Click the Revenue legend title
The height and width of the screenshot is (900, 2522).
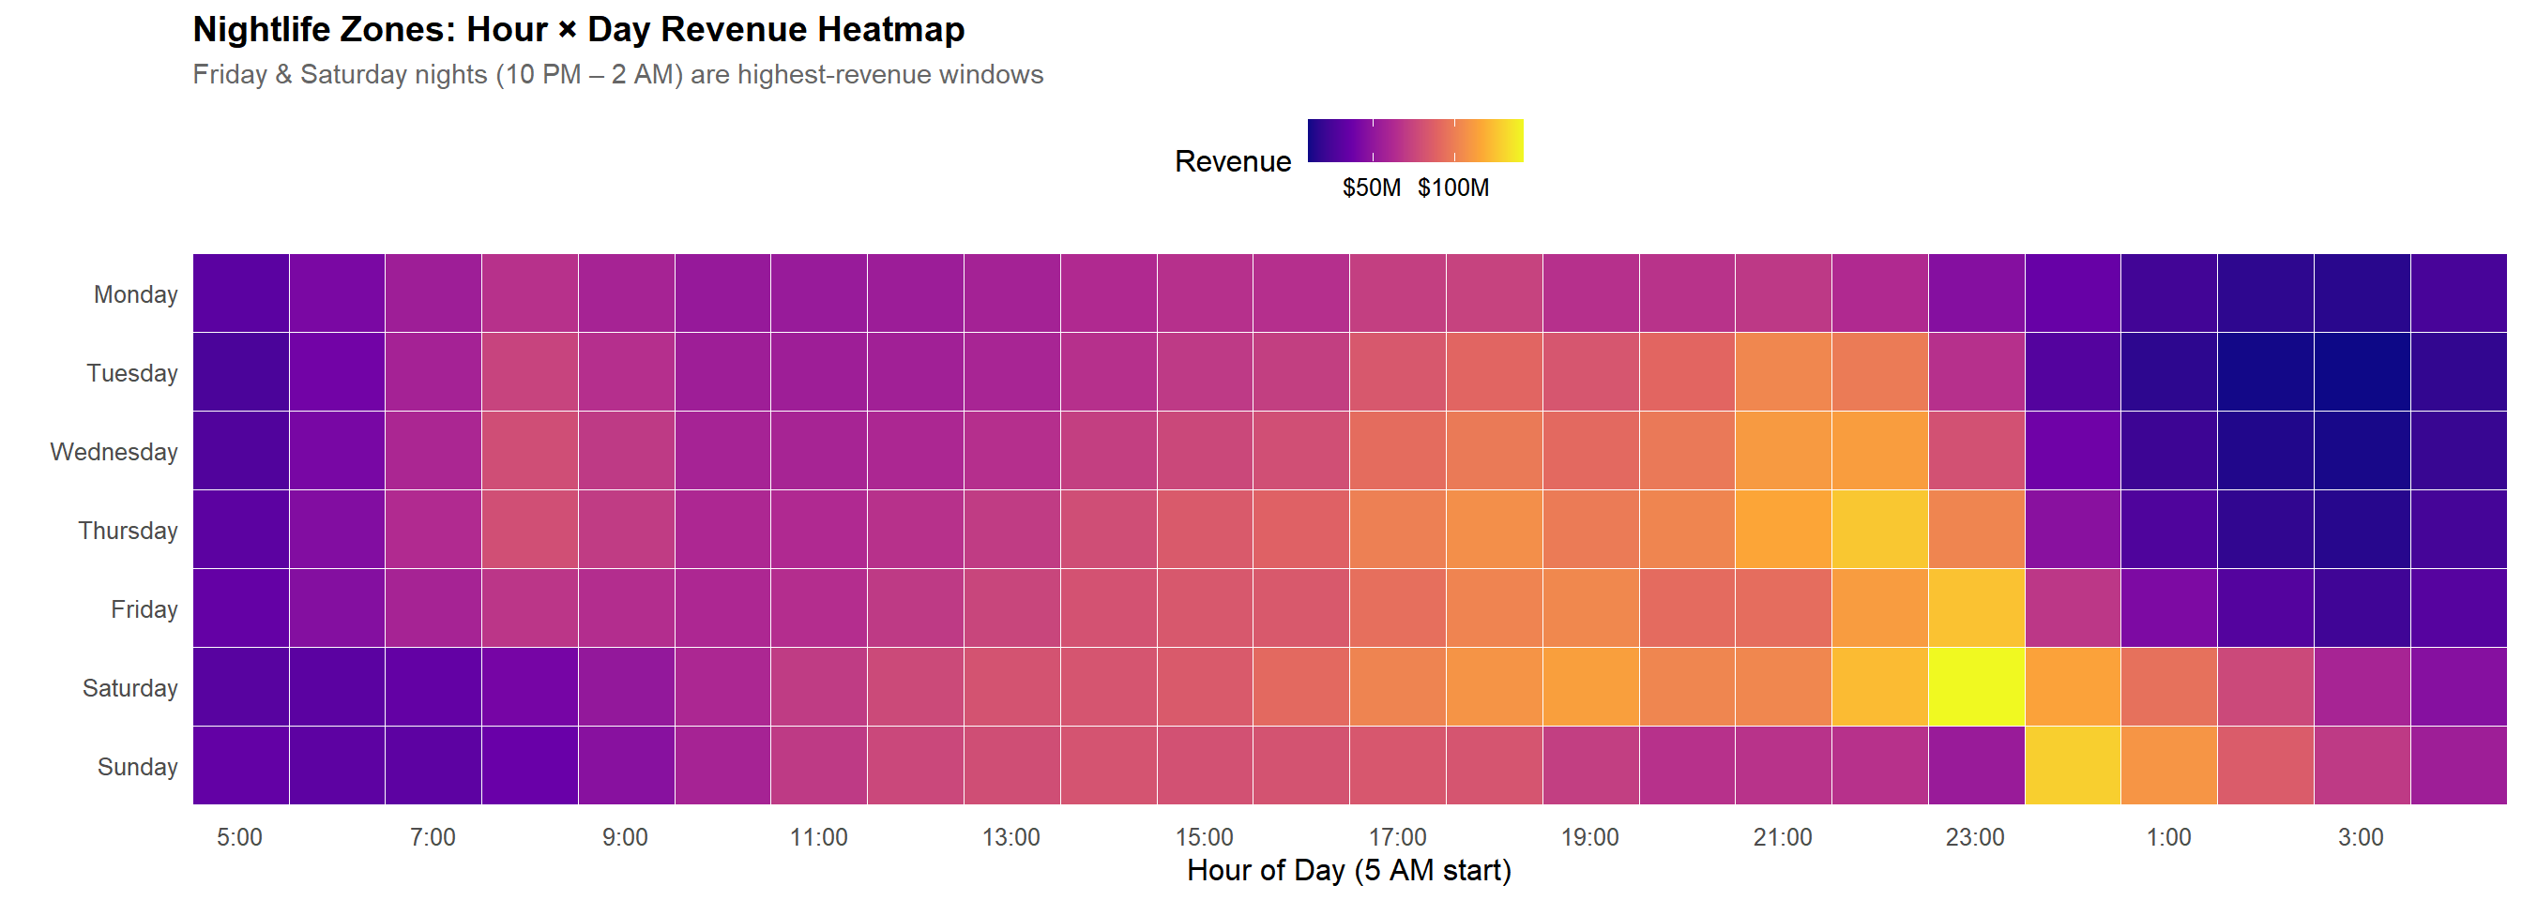[x=1232, y=161]
